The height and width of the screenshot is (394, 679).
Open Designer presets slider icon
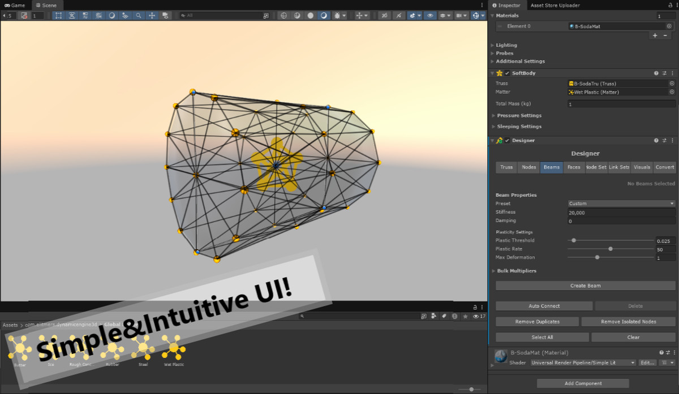pyautogui.click(x=664, y=140)
